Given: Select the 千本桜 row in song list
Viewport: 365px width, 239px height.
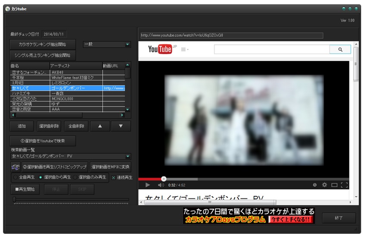Looking at the screenshot, I should pyautogui.click(x=29, y=77).
